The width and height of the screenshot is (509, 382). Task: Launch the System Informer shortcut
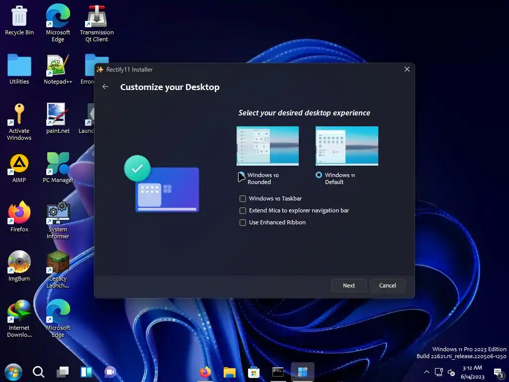(58, 220)
